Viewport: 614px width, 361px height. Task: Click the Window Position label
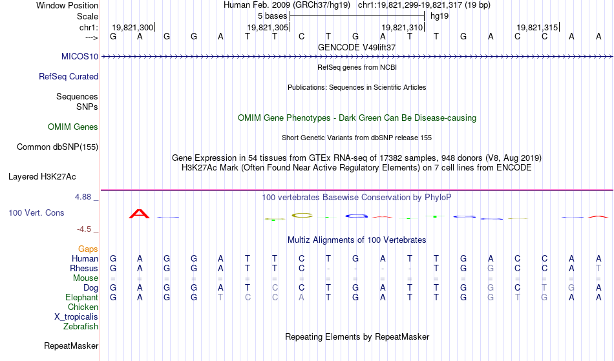coord(67,5)
